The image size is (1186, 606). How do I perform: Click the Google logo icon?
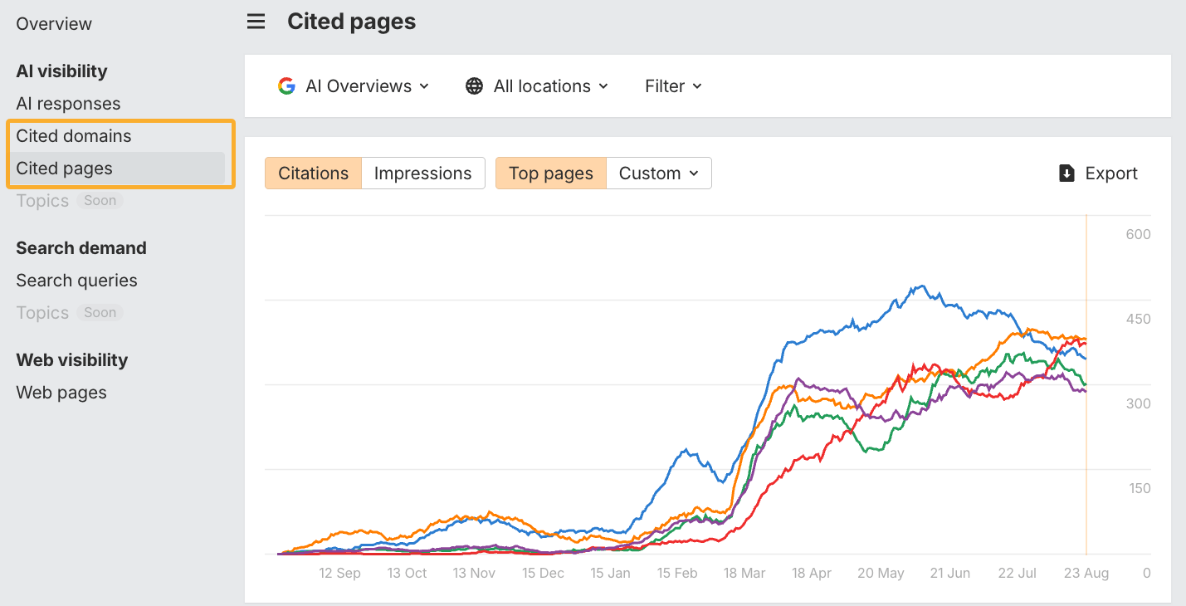286,86
